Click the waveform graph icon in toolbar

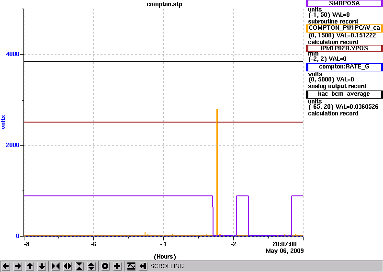coord(131,266)
